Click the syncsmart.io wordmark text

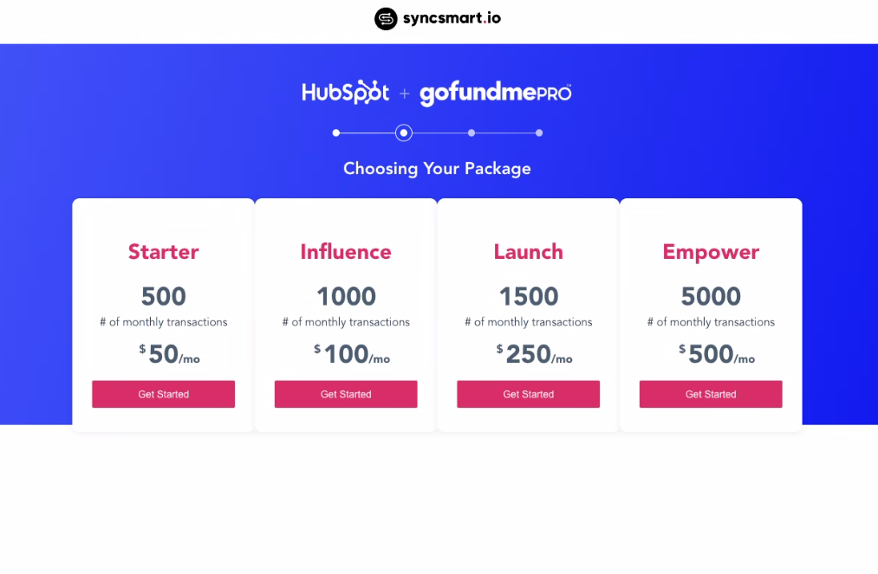(452, 18)
